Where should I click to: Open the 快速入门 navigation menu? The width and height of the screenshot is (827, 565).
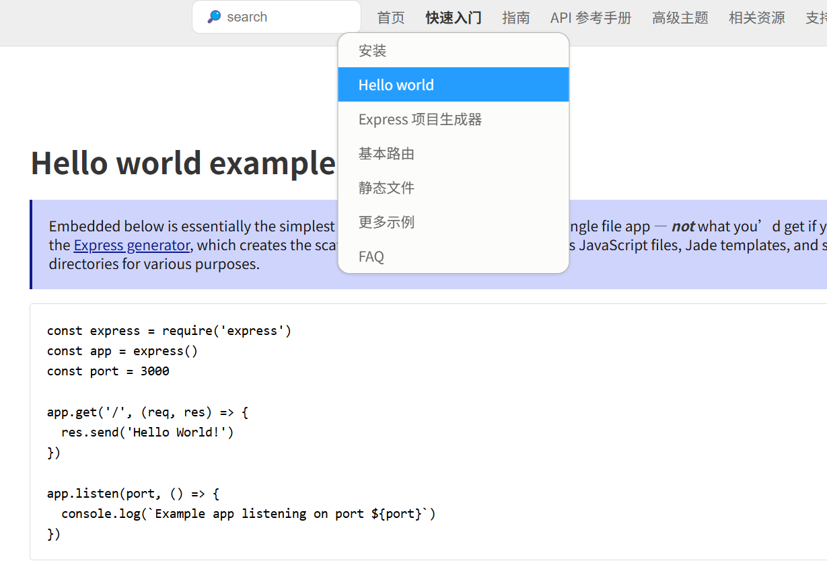click(x=454, y=17)
